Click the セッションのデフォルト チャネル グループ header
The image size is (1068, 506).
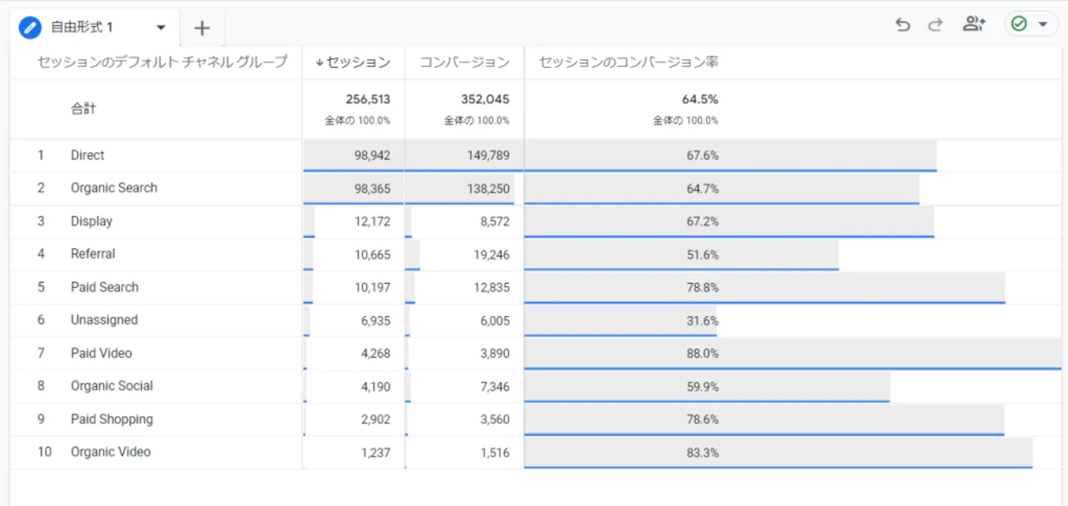click(163, 62)
